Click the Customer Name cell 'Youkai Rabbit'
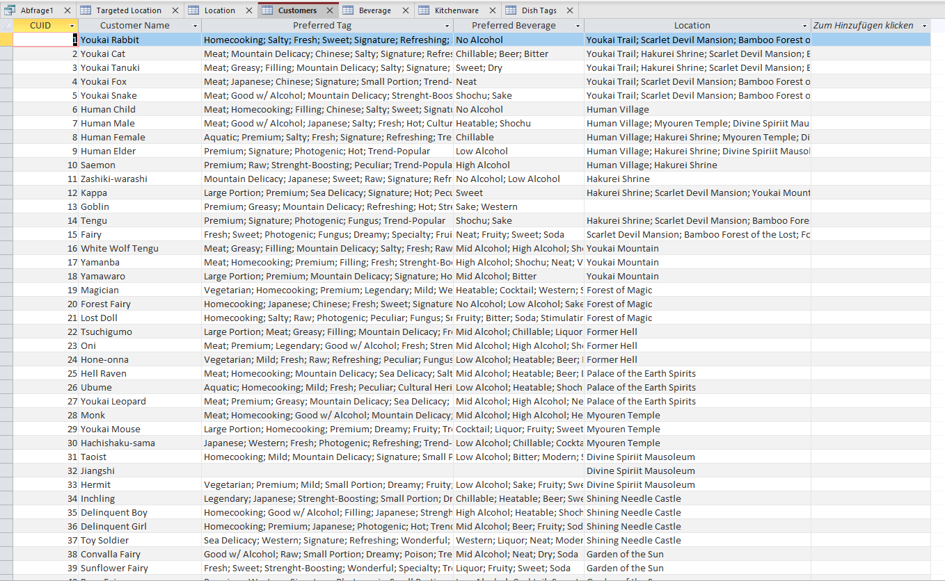 (x=140, y=40)
